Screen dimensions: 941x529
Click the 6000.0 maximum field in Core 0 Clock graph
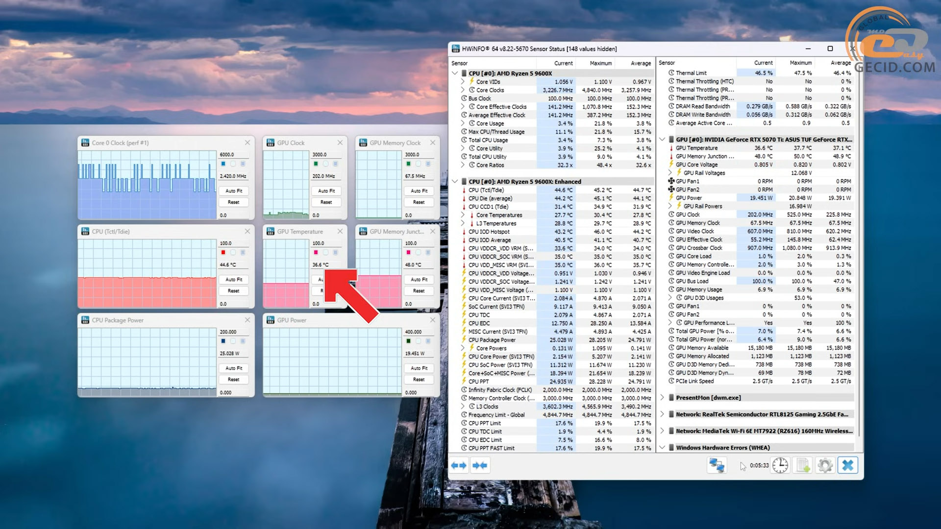[234, 155]
